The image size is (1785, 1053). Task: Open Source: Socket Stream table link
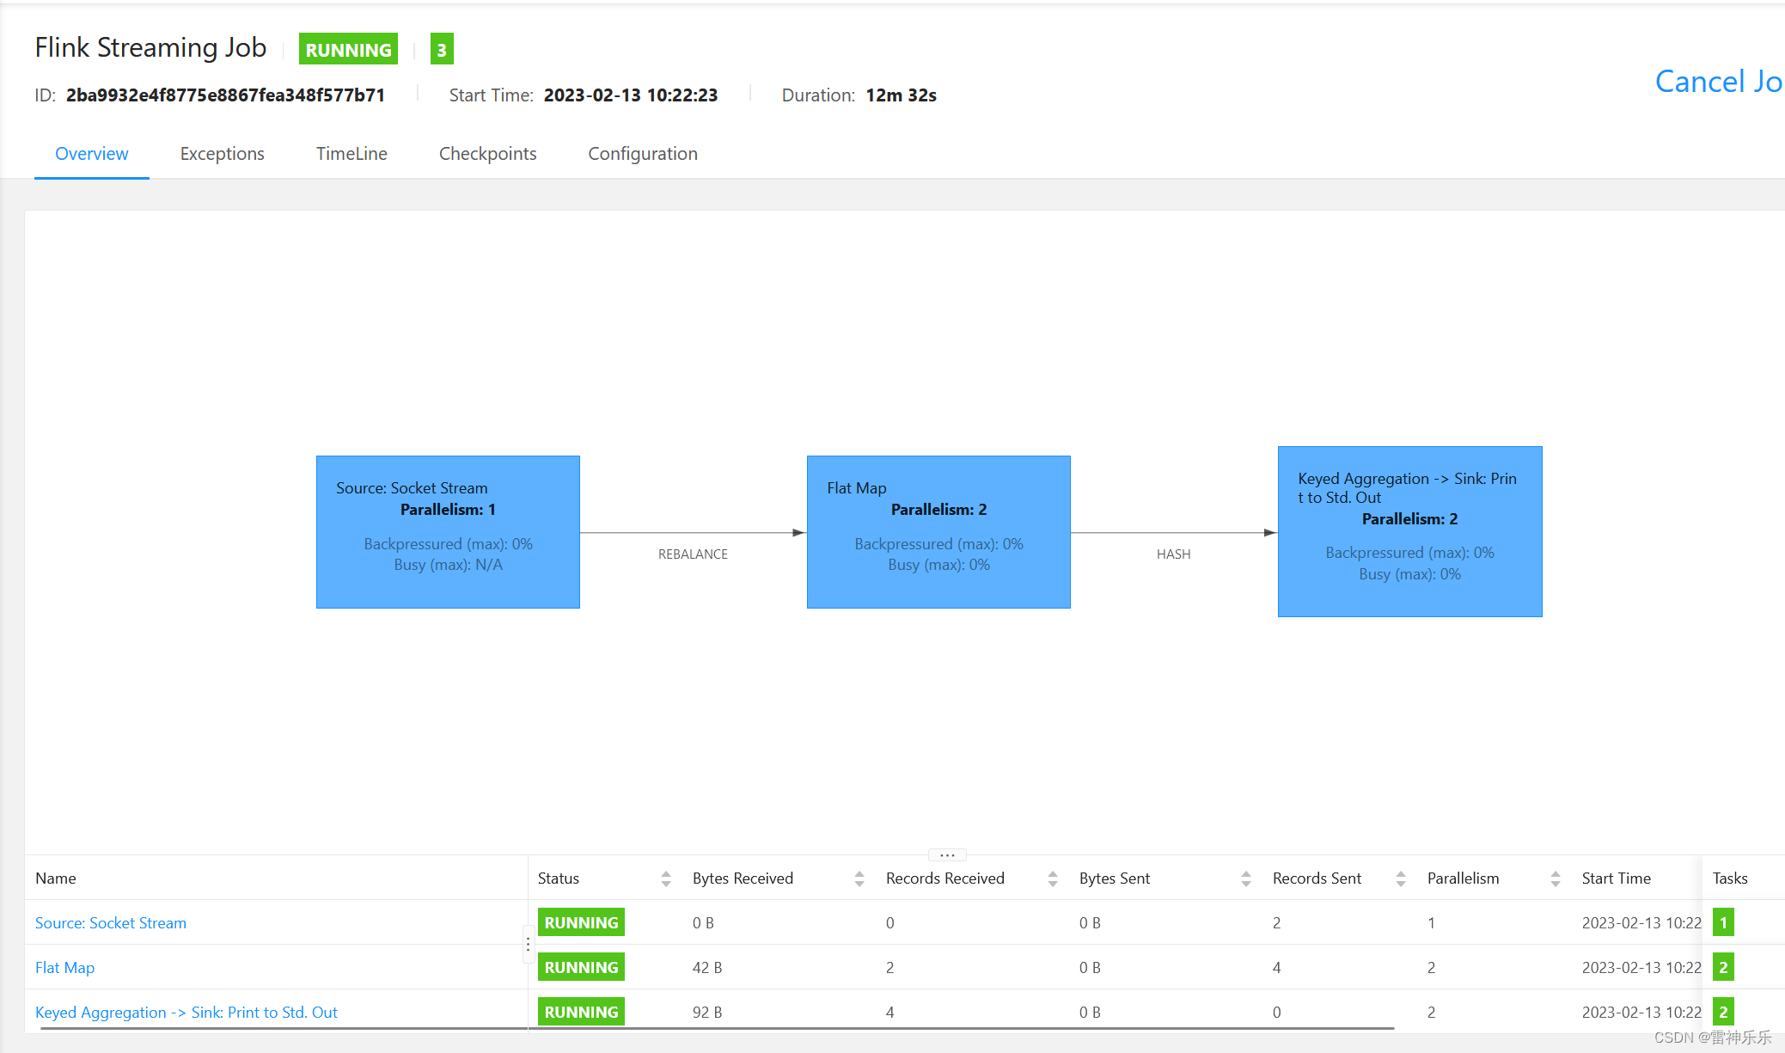tap(110, 922)
